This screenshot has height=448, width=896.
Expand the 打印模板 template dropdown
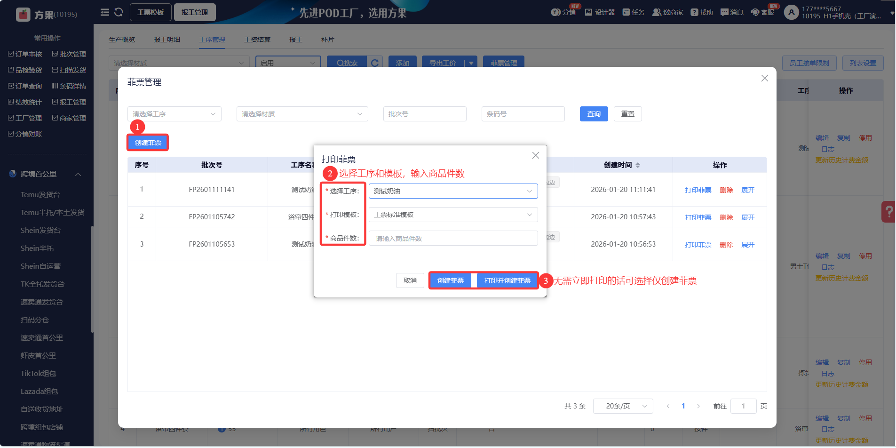453,215
